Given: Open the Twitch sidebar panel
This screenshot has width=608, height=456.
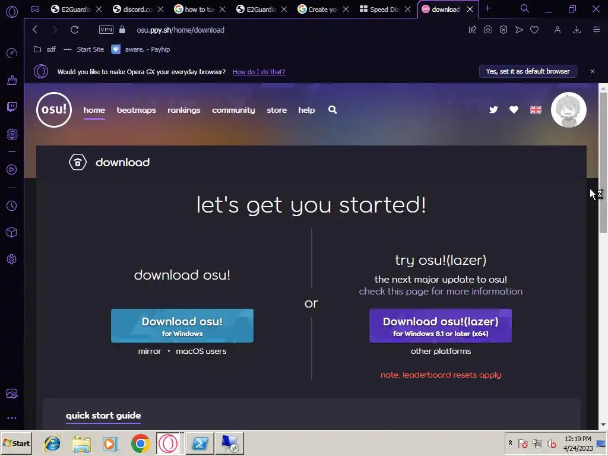Looking at the screenshot, I should tap(12, 107).
